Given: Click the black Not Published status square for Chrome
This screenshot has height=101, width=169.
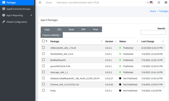Looking at the screenshot, I should point(120,85).
